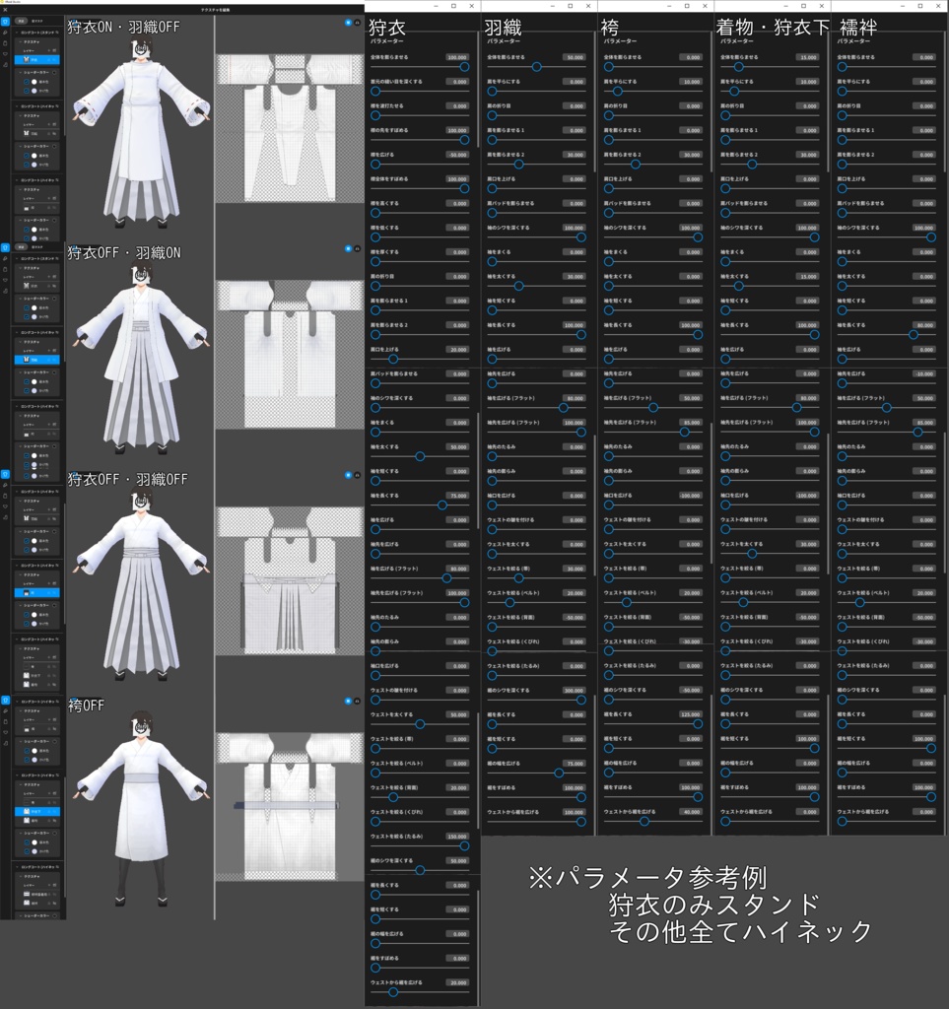The image size is (949, 1009).
Task: Toggle first 基本色 checkbox in 袴OFF view layer panel
Action: coord(27,751)
